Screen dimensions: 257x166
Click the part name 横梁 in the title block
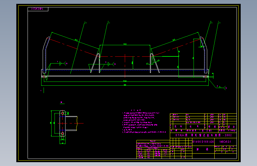click(x=202, y=149)
